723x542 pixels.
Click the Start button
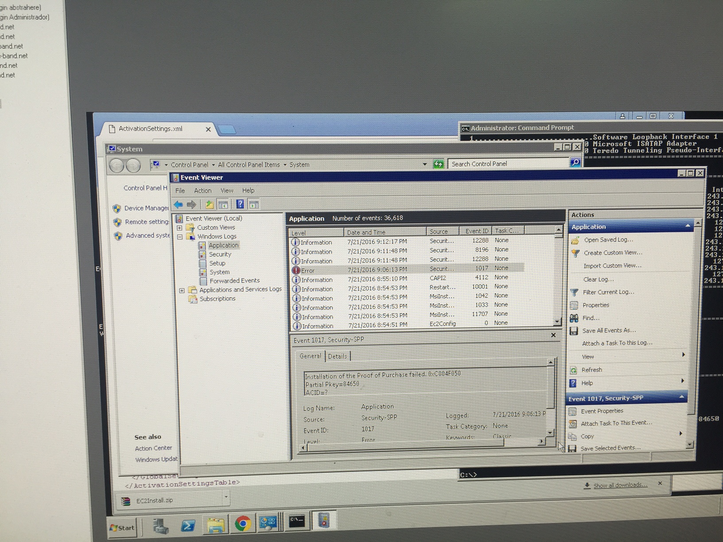122,528
